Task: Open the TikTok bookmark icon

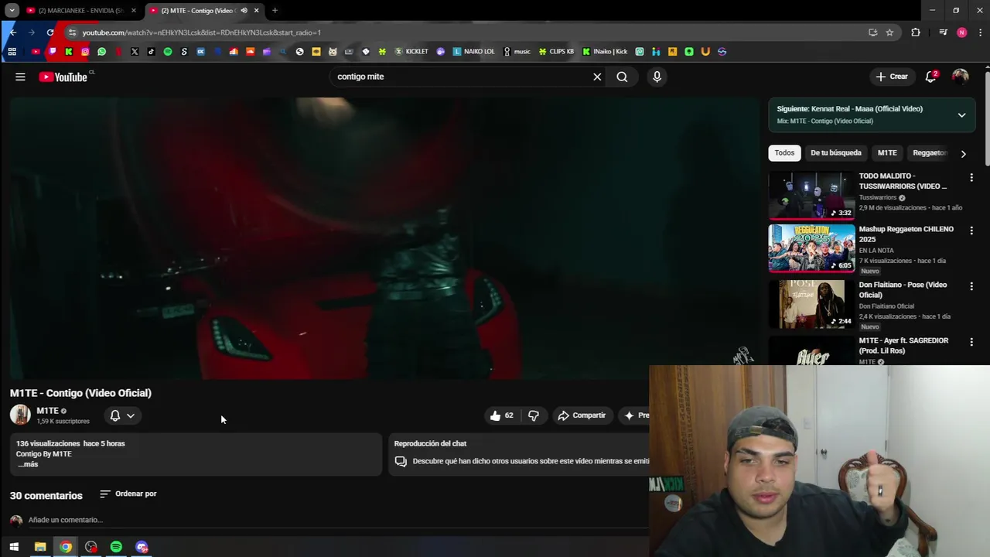Action: (x=151, y=52)
